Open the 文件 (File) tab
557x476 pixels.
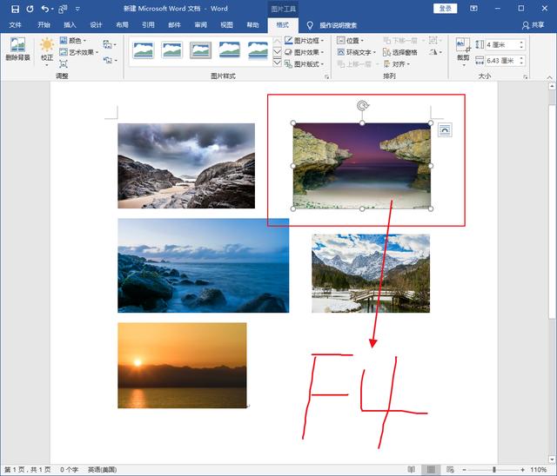[15, 25]
